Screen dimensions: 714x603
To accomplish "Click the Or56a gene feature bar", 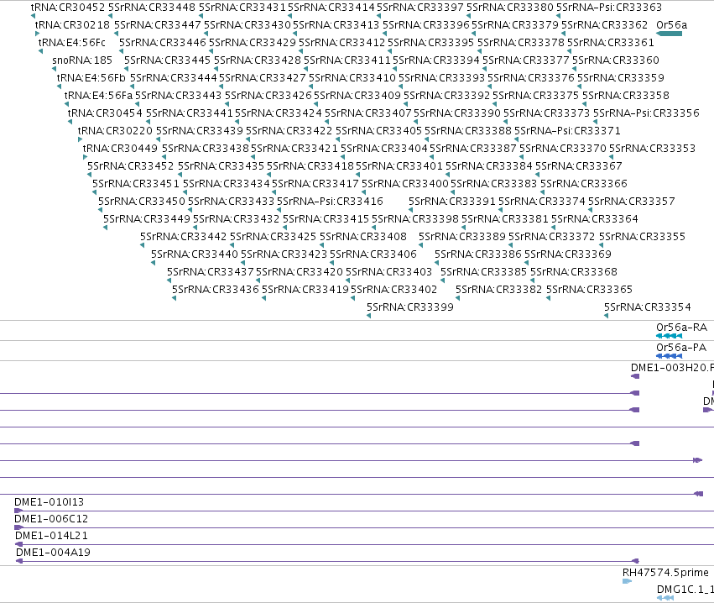I will tap(669, 34).
